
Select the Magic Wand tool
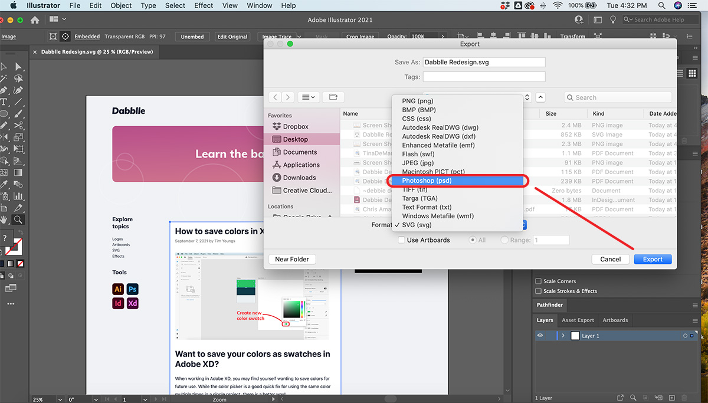[x=4, y=78]
